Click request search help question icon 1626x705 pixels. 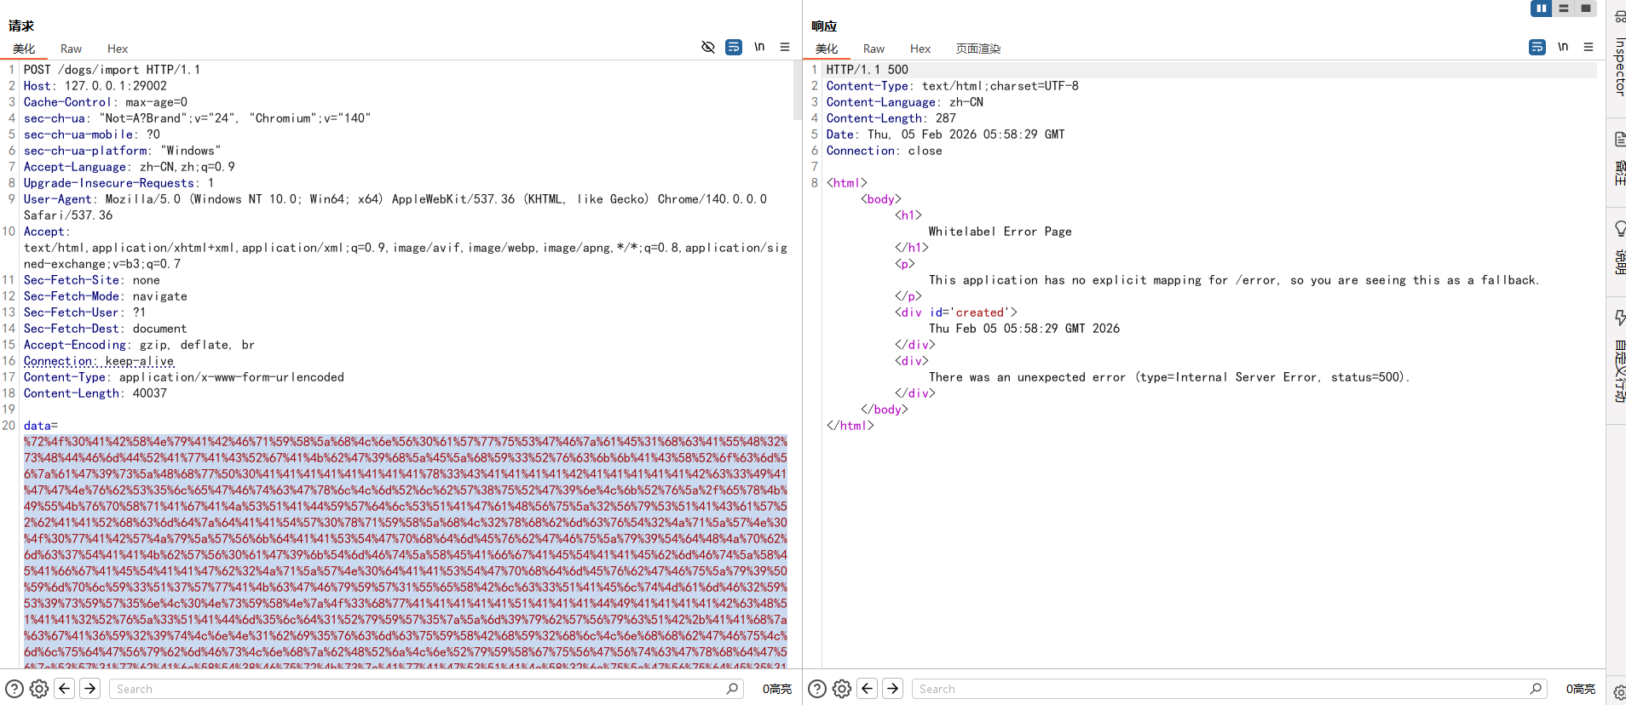click(x=14, y=689)
